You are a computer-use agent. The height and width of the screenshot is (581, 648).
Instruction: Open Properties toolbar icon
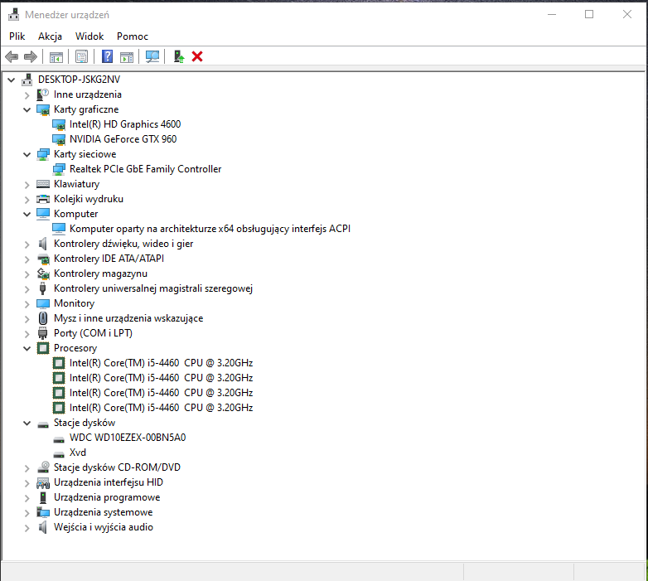(x=81, y=56)
